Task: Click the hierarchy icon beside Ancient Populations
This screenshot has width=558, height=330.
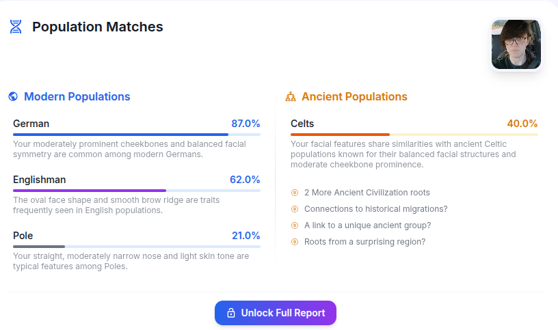Action: click(x=291, y=97)
